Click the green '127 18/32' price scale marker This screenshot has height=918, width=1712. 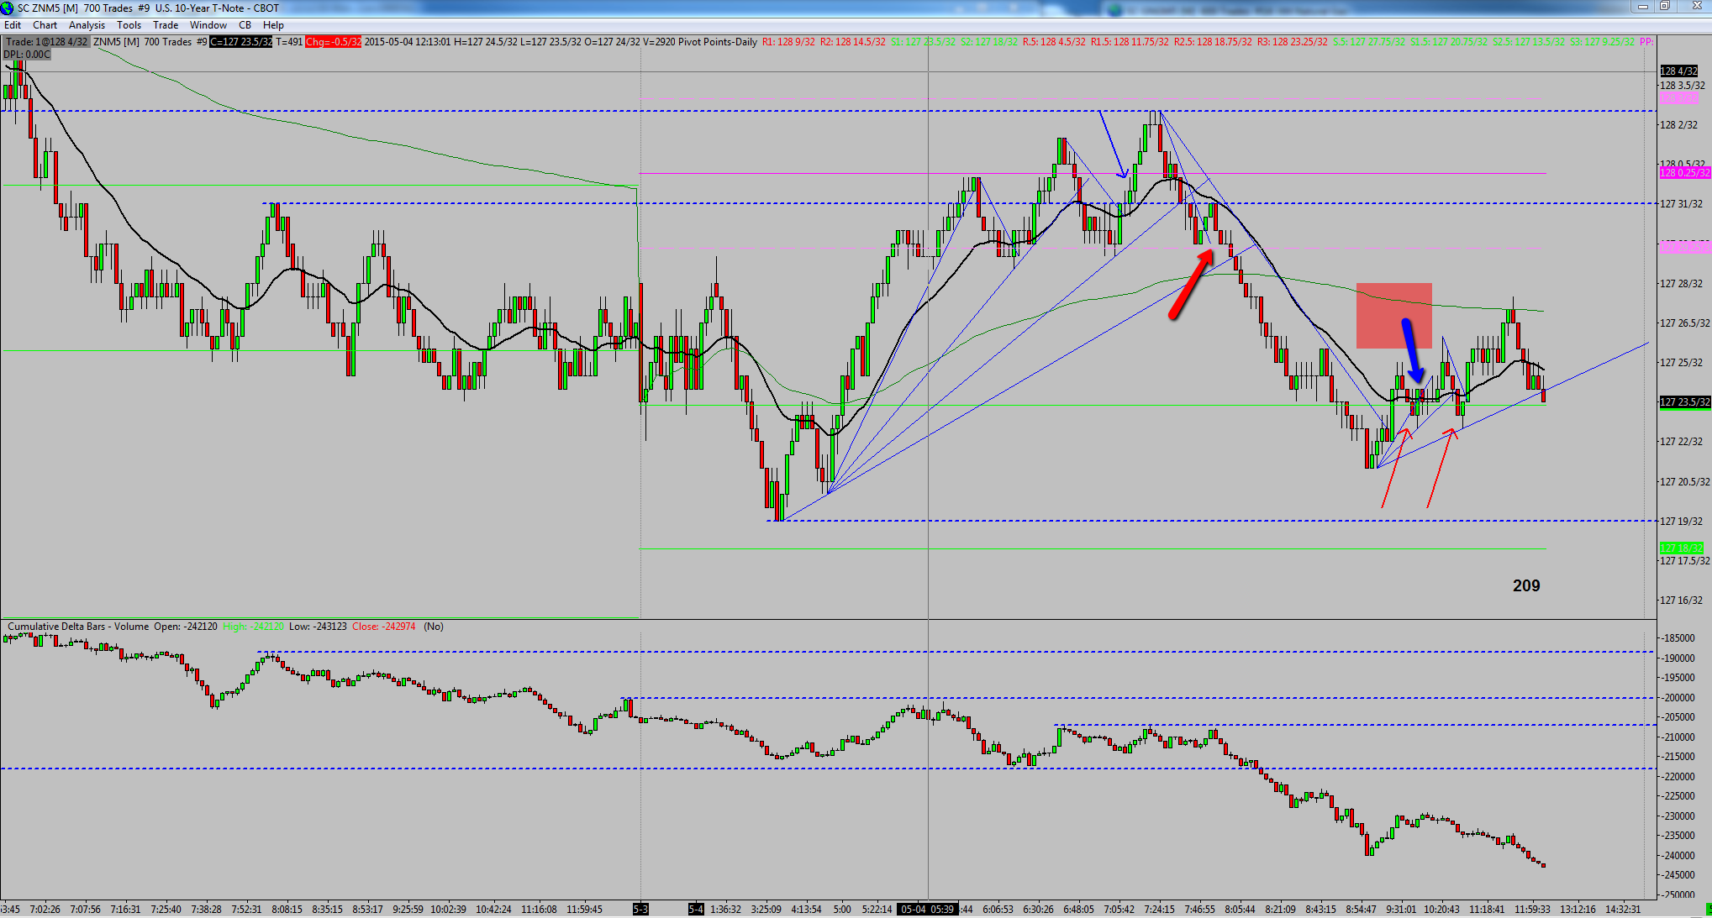pos(1682,548)
